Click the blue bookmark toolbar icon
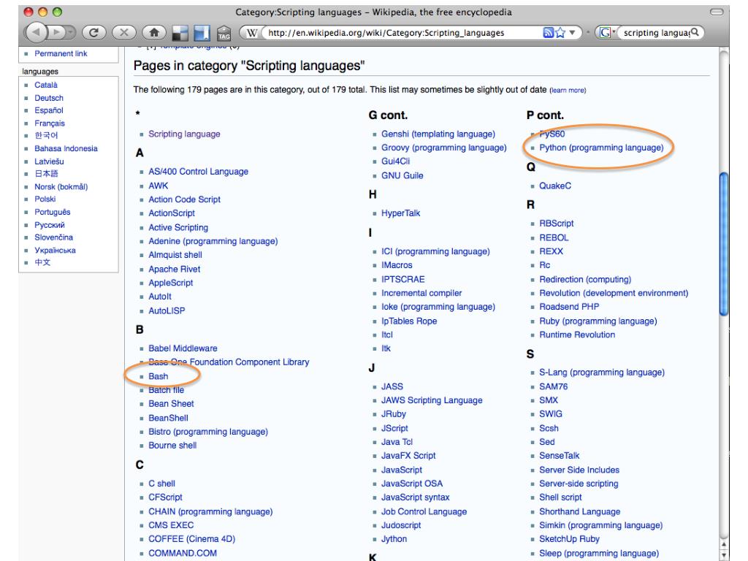This screenshot has height=561, width=748. 202,32
